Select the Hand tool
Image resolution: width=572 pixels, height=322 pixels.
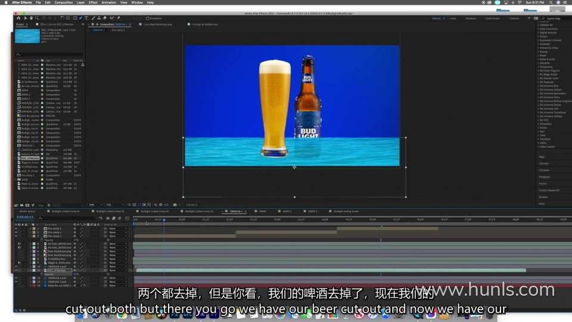(x=30, y=18)
